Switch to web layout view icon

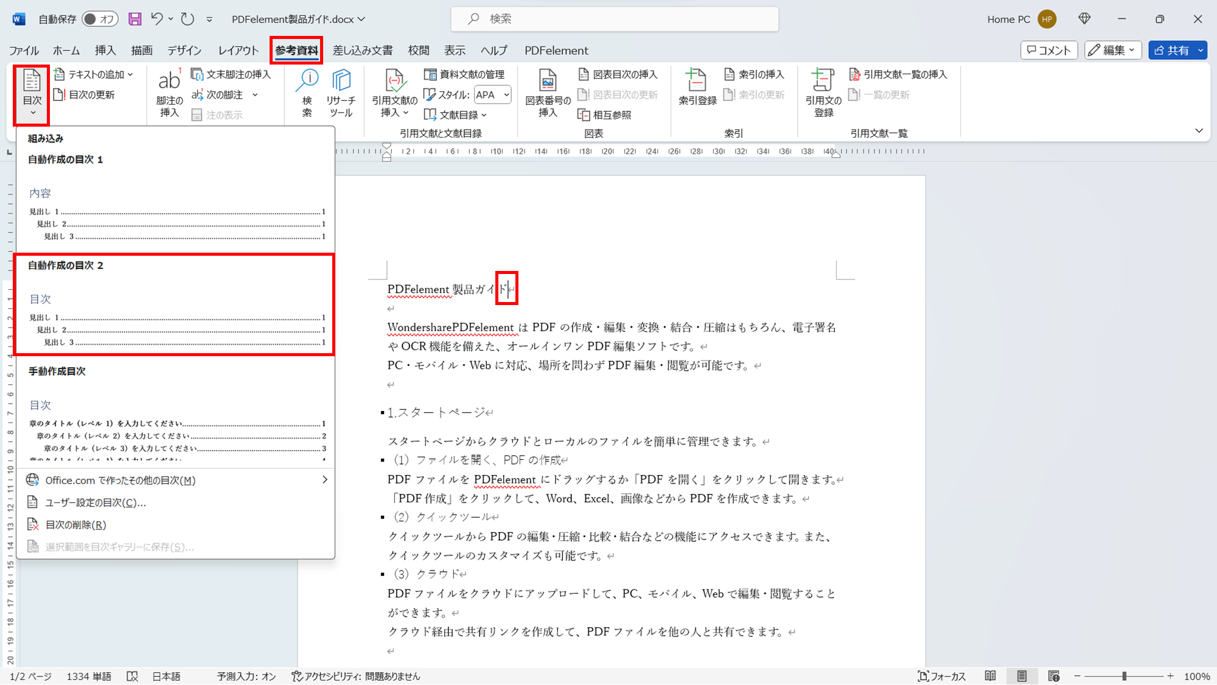[x=1054, y=676]
